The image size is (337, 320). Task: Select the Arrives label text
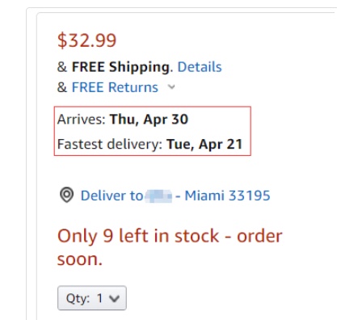(81, 120)
